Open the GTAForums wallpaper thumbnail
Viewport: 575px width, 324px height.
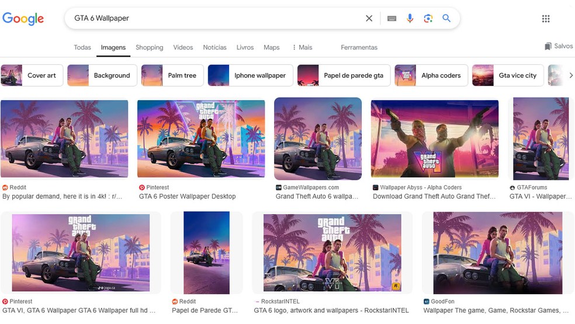541,139
